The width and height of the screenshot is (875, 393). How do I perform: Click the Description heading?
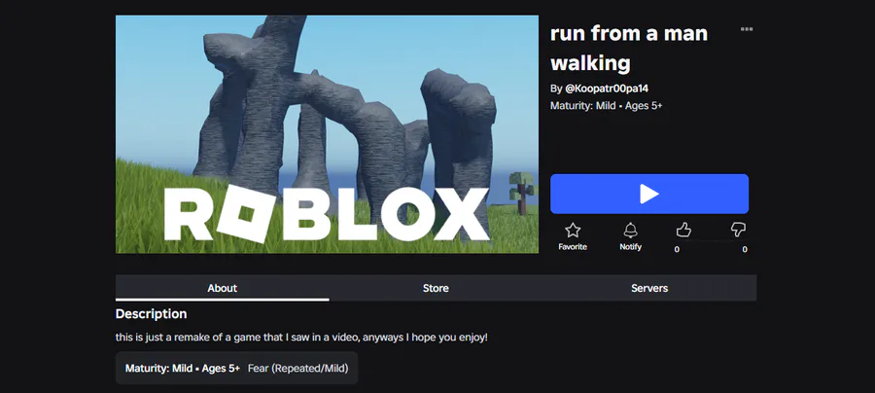click(152, 314)
